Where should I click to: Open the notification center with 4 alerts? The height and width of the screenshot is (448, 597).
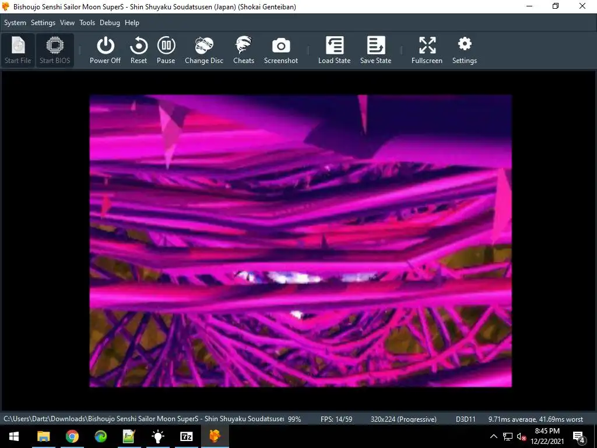point(579,437)
